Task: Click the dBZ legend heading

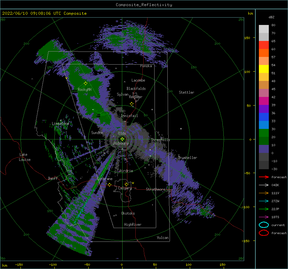Action: (271, 17)
